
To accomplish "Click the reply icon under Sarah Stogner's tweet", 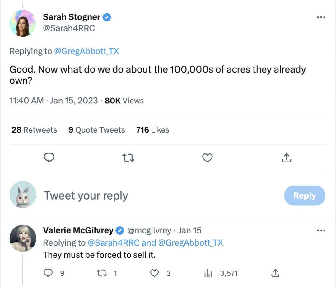I will (49, 158).
